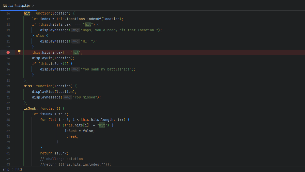Click the break keyword on line 38
The width and height of the screenshot is (305, 172).
tap(71, 136)
